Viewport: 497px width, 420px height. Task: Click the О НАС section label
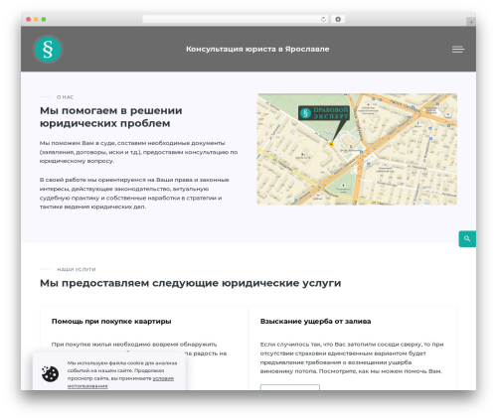pyautogui.click(x=65, y=97)
